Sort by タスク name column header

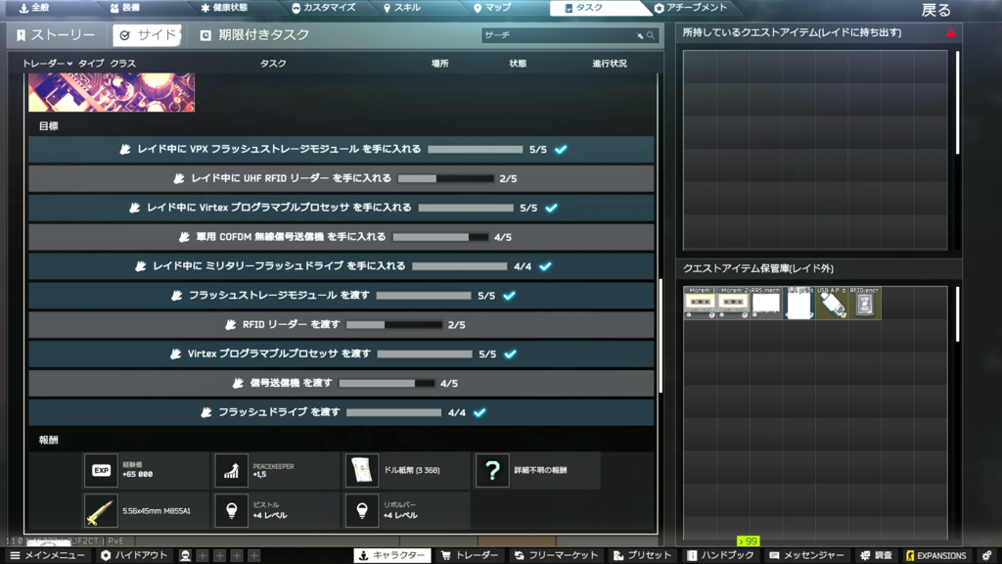tap(273, 64)
